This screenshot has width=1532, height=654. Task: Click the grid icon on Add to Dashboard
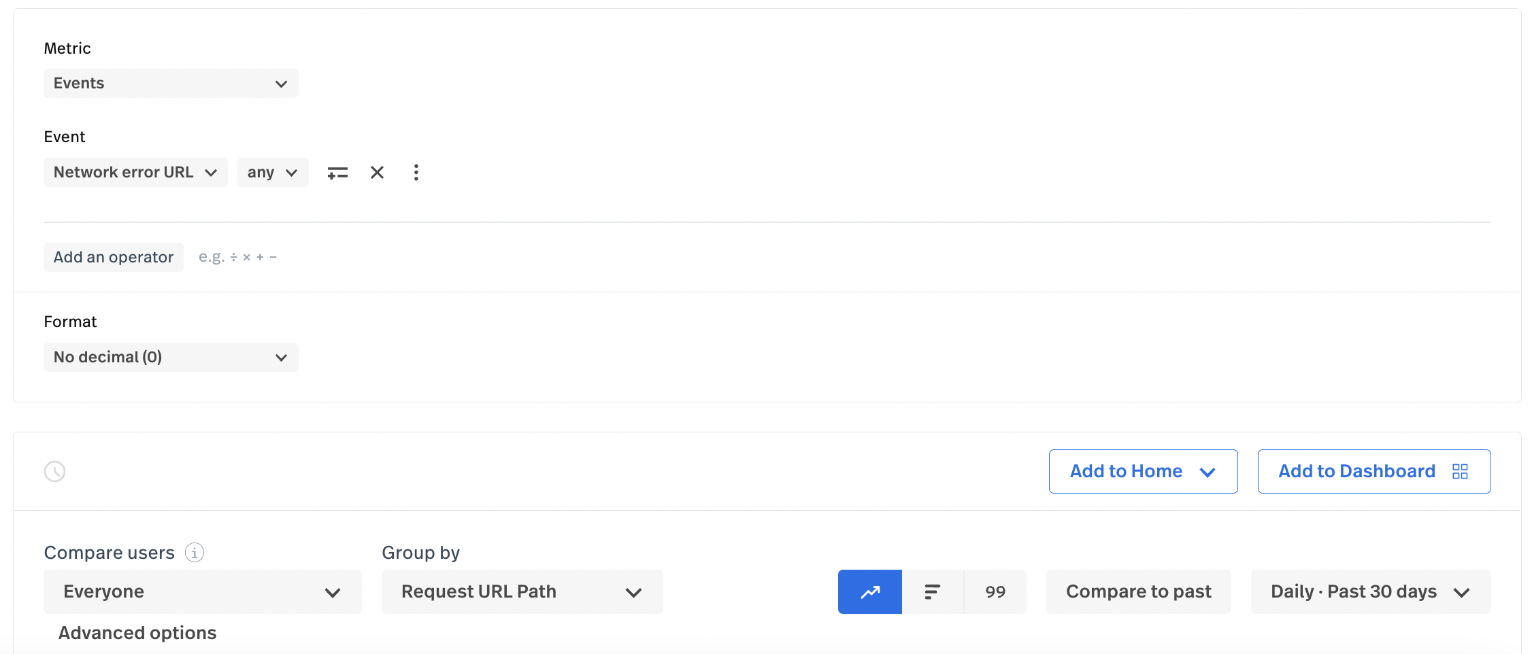1460,472
